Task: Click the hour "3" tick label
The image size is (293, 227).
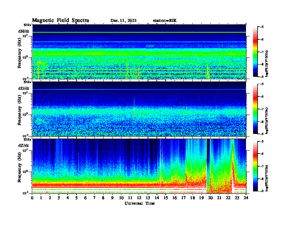Action: [x=59, y=198]
